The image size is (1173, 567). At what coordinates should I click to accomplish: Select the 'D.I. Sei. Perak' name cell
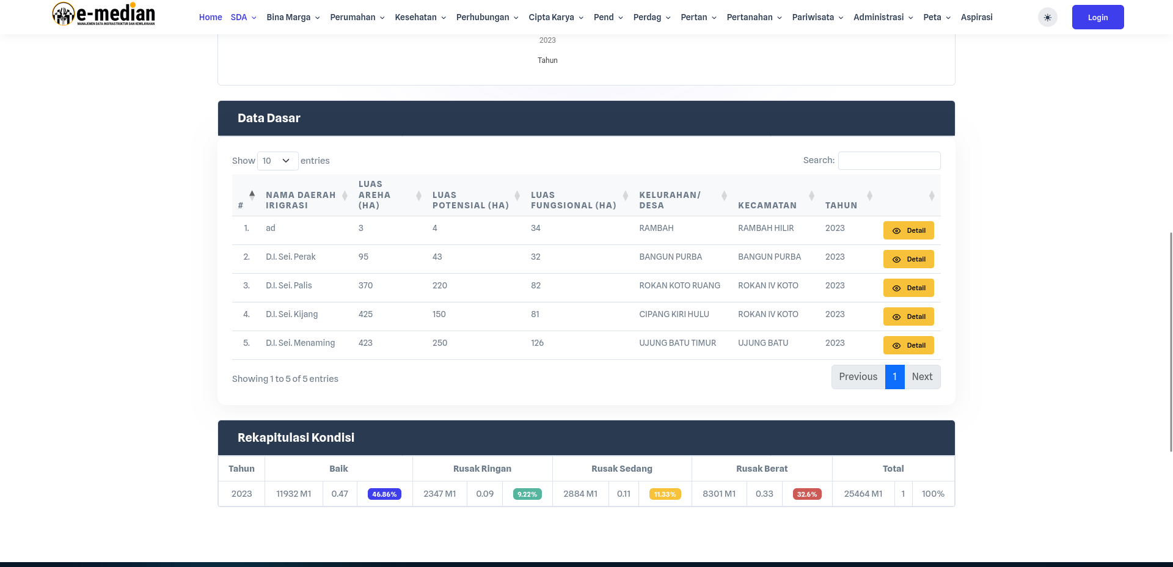291,257
